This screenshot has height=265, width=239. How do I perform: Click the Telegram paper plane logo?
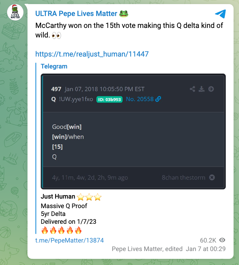(220, 14)
